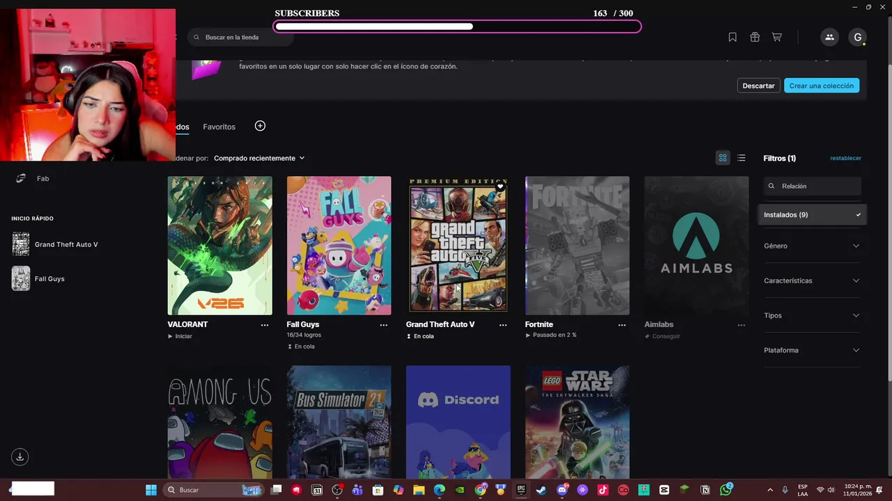Image resolution: width=892 pixels, height=501 pixels.
Task: Open the Aimlabs cover thumbnail
Action: [696, 245]
